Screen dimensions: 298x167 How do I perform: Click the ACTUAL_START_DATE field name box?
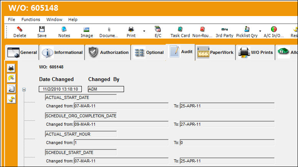[81, 97]
